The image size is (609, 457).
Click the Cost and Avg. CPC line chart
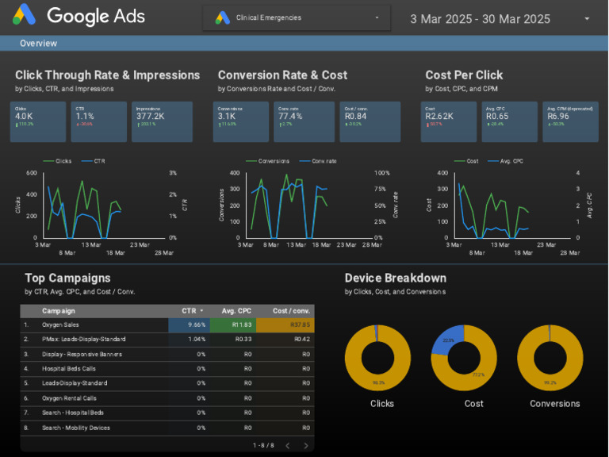click(510, 205)
